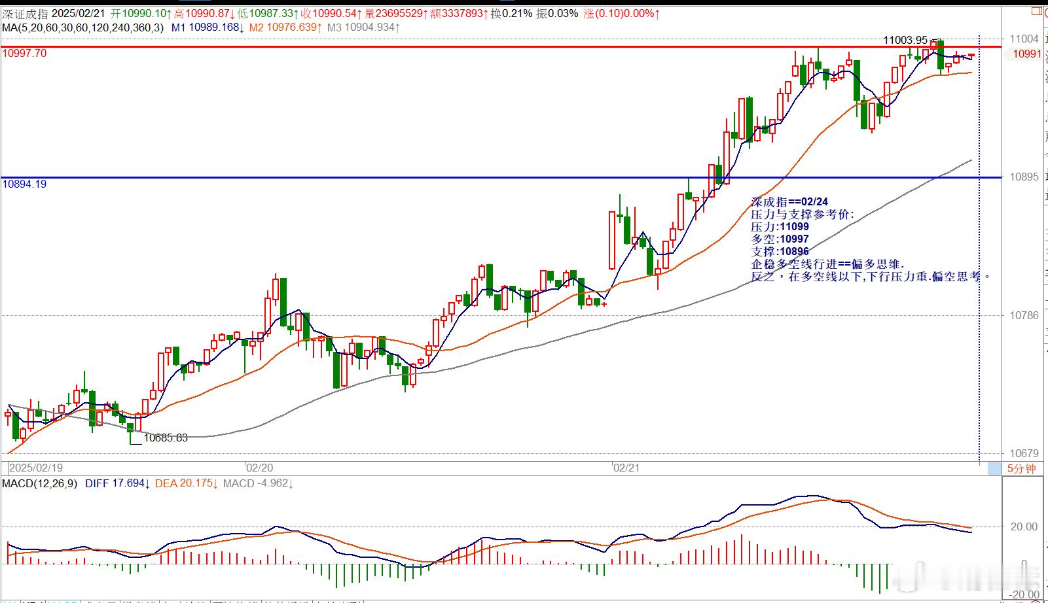The width and height of the screenshot is (1048, 603).
Task: Click the 10895 price axis label
Action: tap(1024, 177)
